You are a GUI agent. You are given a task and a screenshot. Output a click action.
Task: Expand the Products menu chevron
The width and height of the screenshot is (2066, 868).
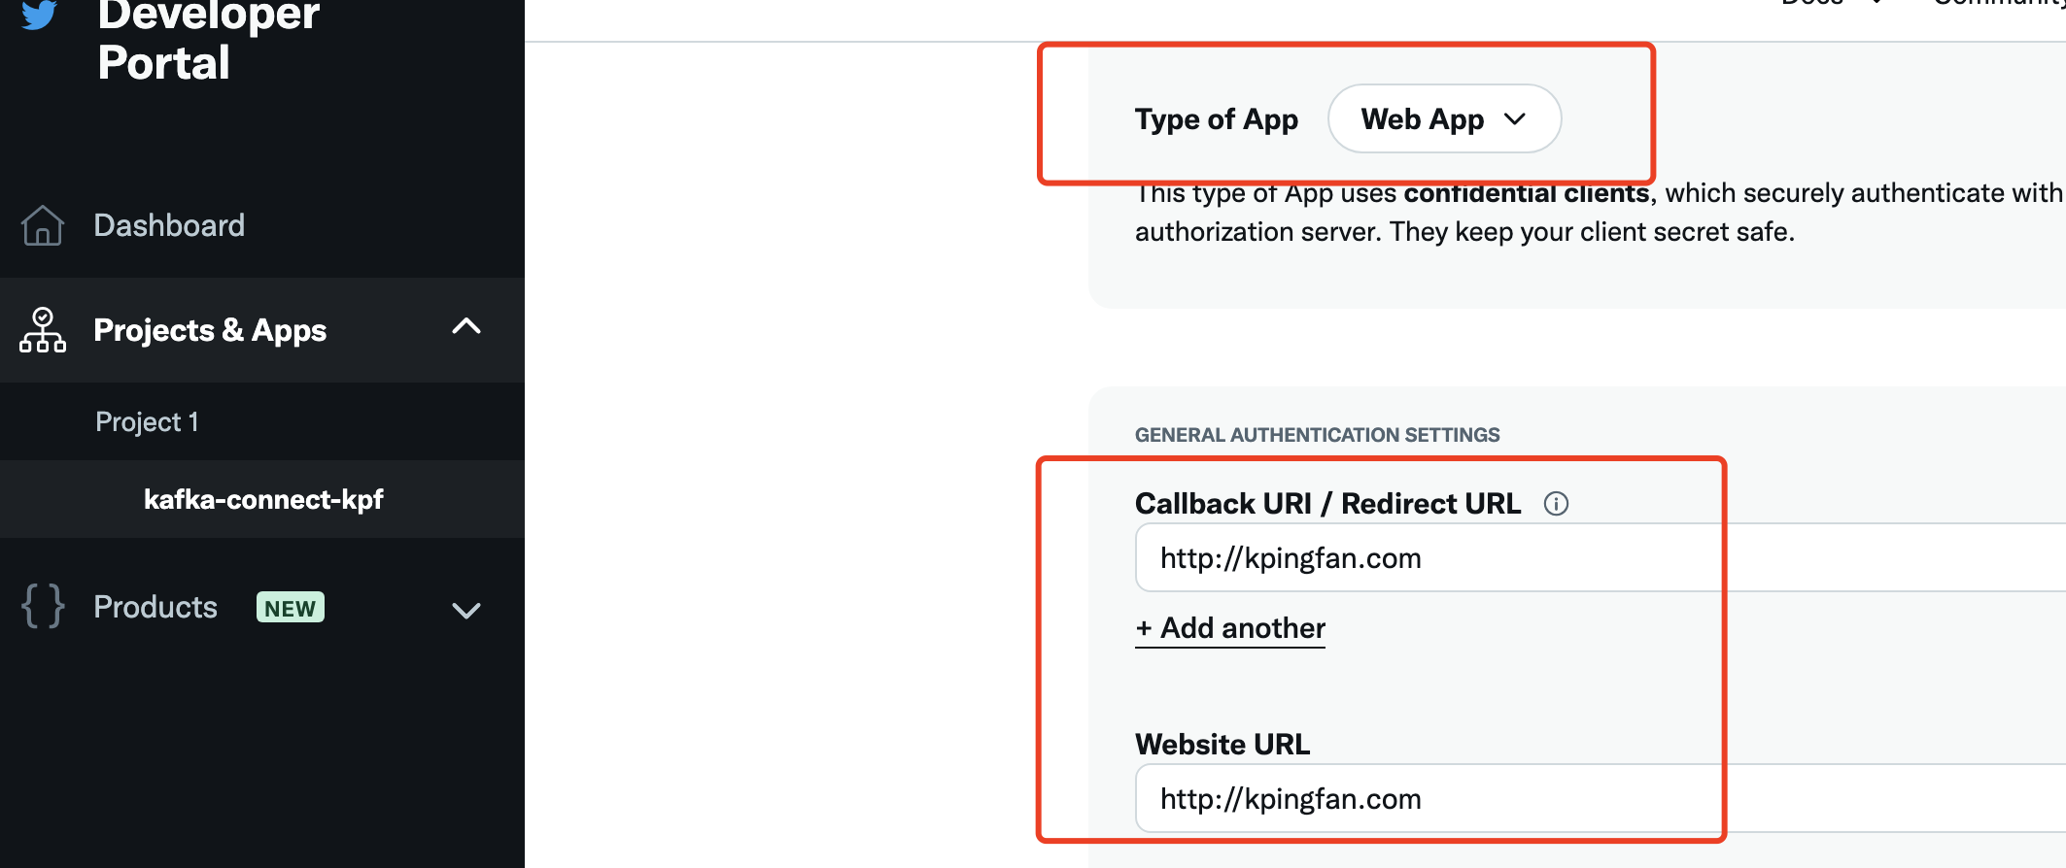[466, 610]
